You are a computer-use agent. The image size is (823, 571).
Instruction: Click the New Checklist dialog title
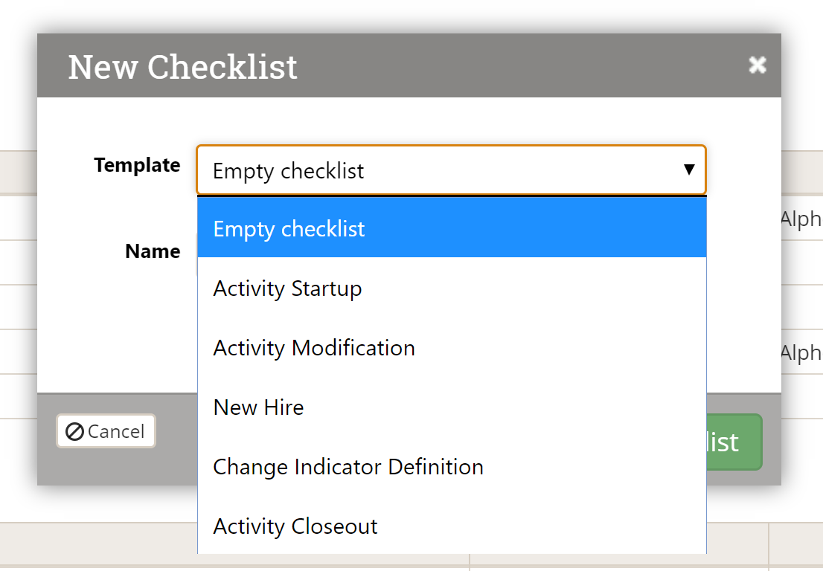pyautogui.click(x=183, y=67)
